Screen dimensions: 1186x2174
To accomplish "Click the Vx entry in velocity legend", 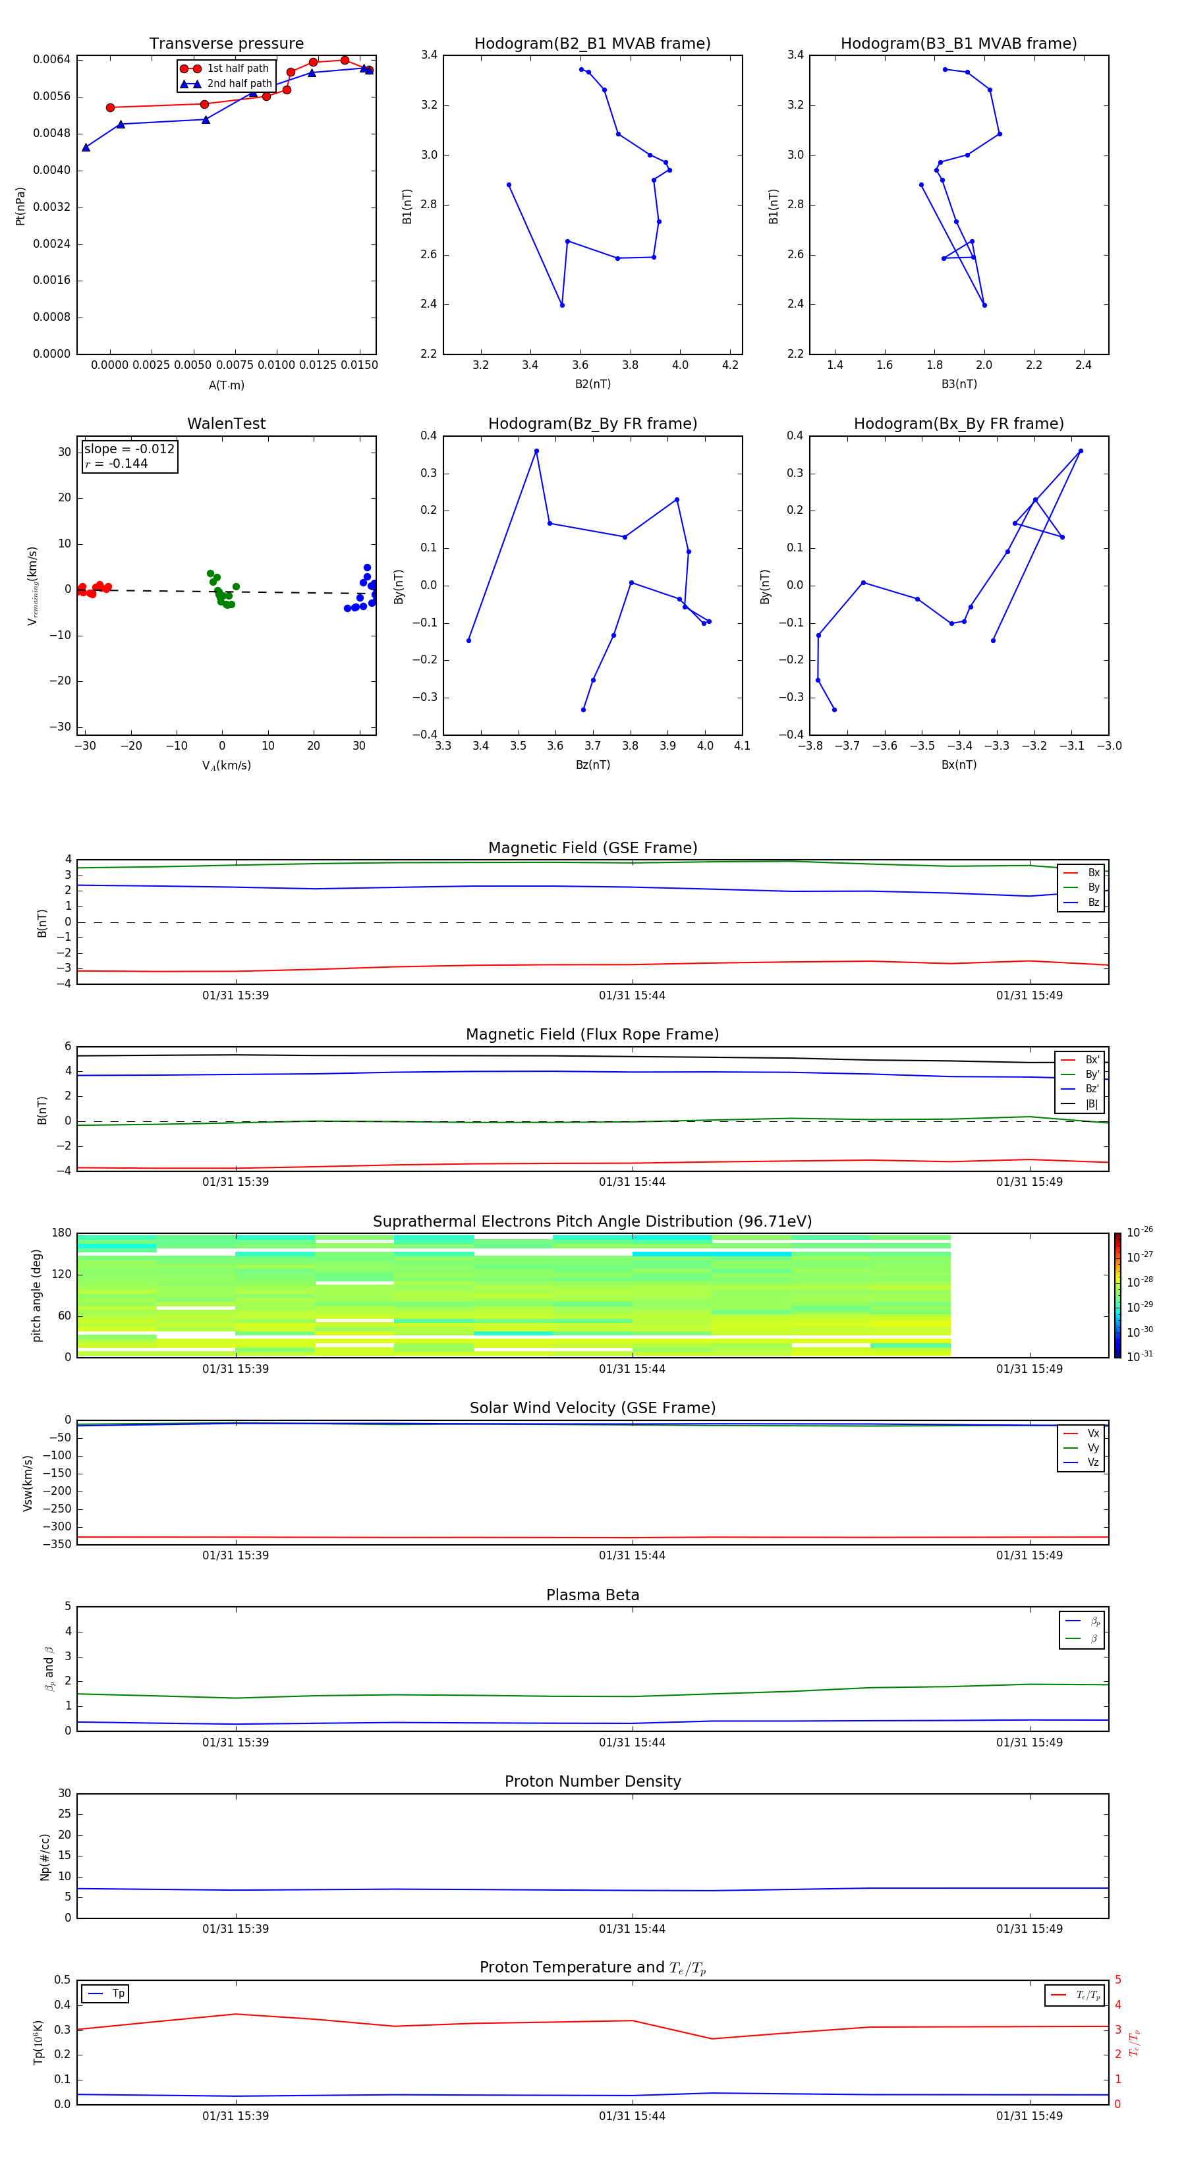I will pyautogui.click(x=1081, y=1433).
